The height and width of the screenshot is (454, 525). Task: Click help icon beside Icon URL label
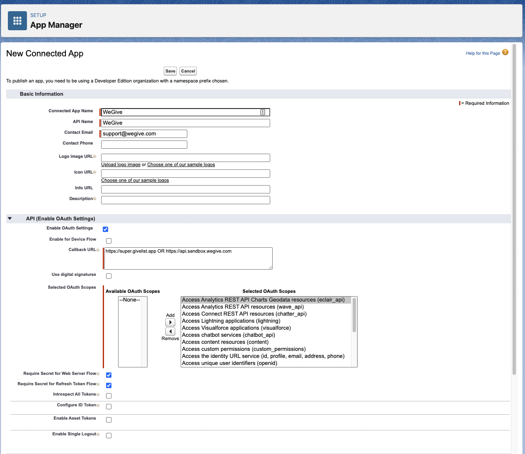click(x=95, y=172)
